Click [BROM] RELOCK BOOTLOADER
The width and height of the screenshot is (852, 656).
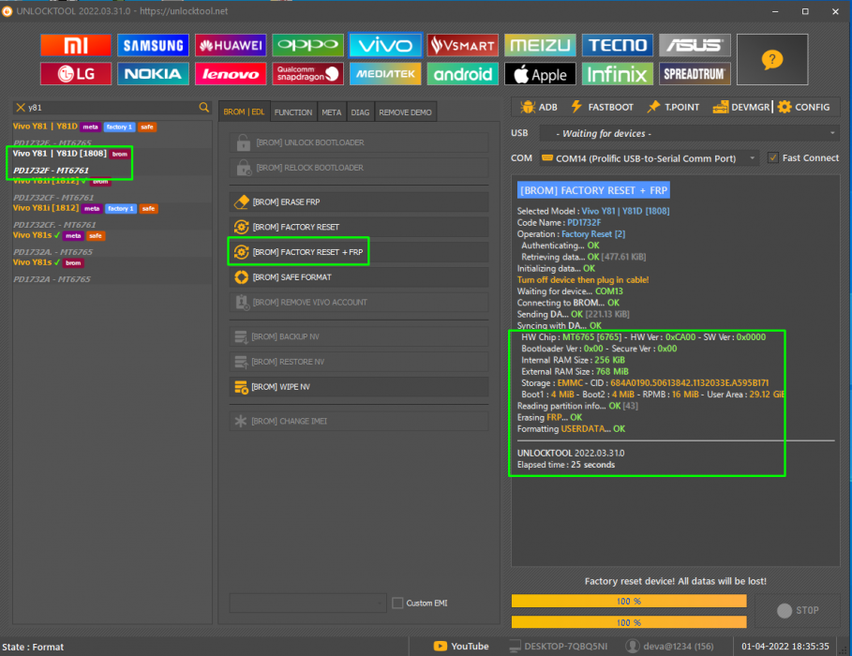(359, 168)
